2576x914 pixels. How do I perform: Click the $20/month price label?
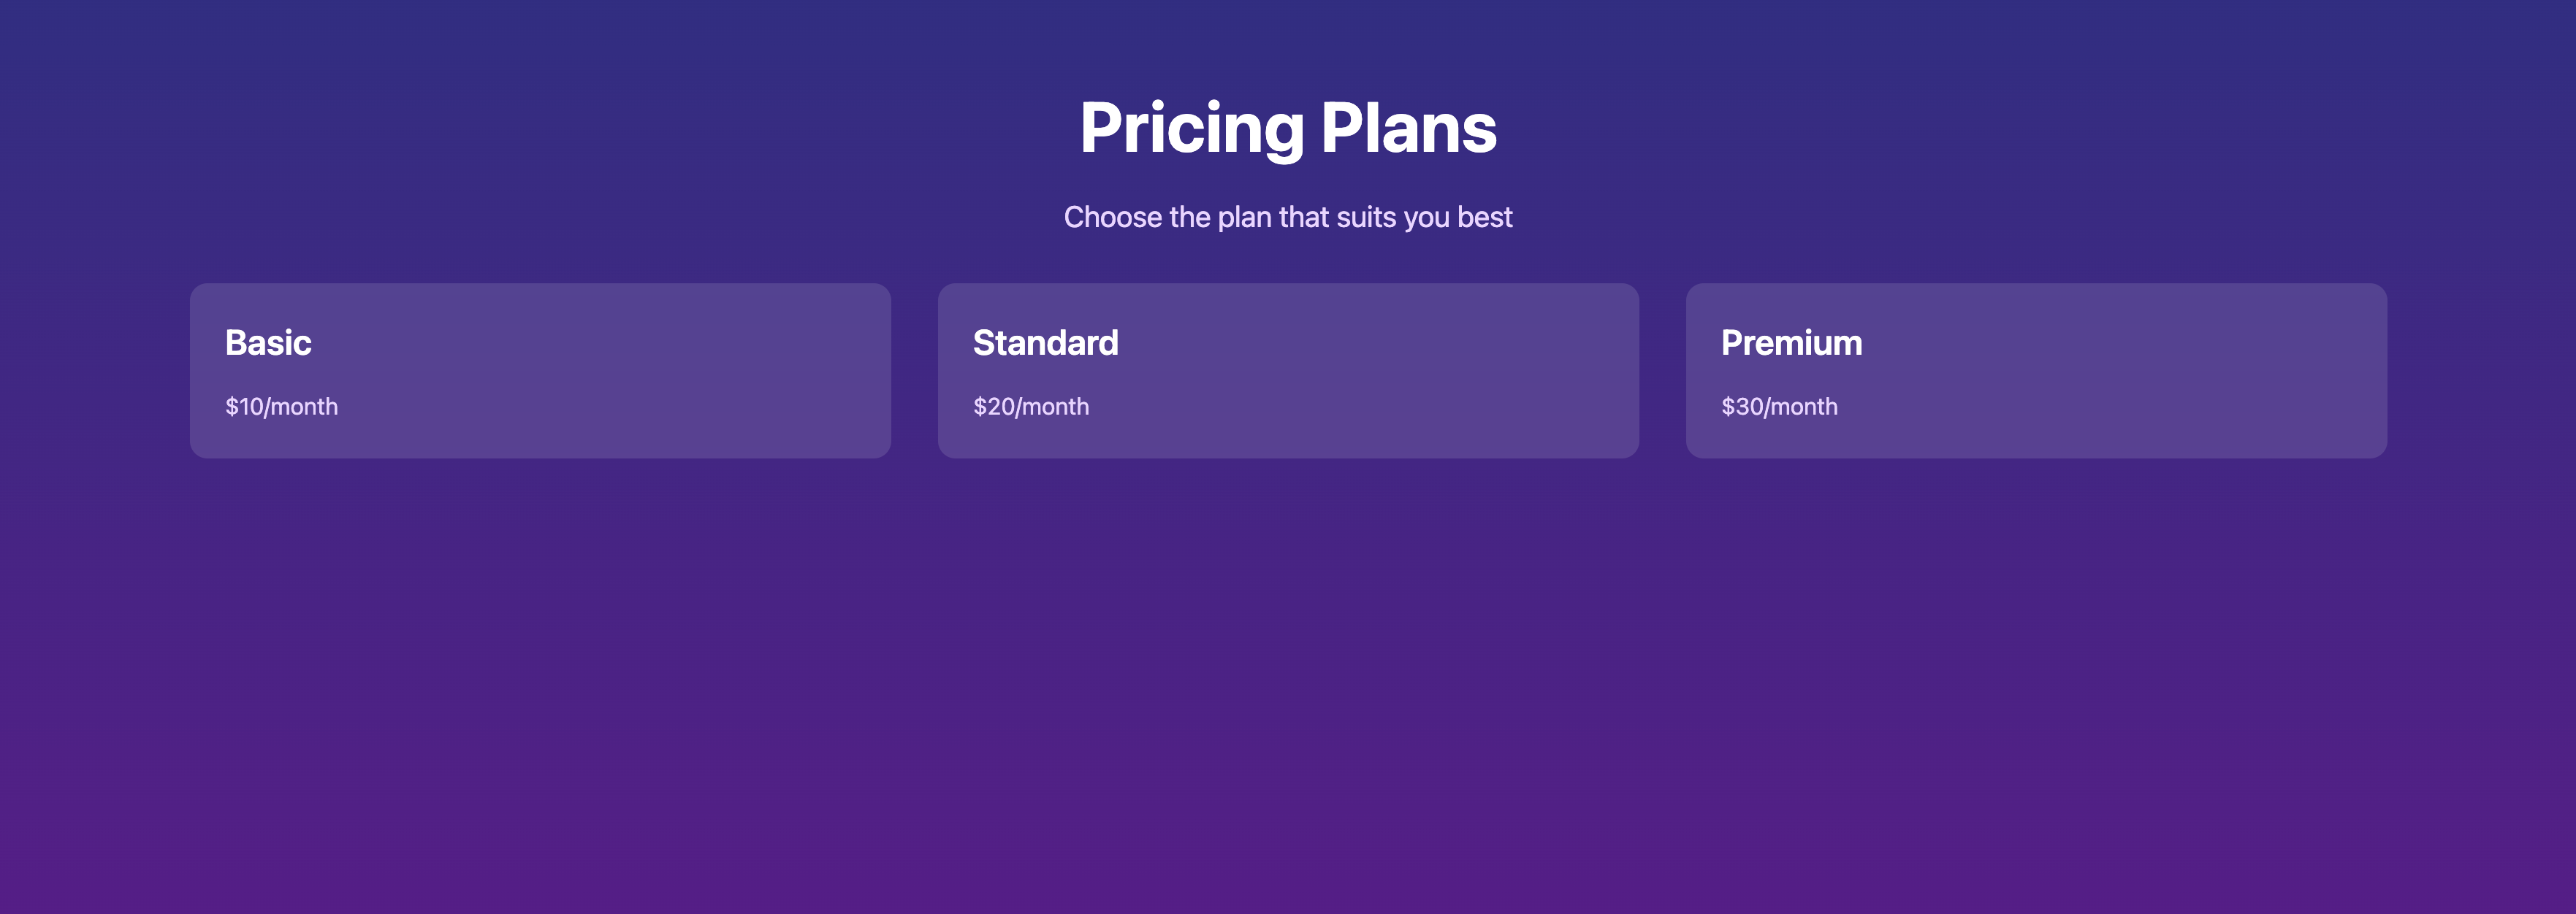click(x=1031, y=407)
